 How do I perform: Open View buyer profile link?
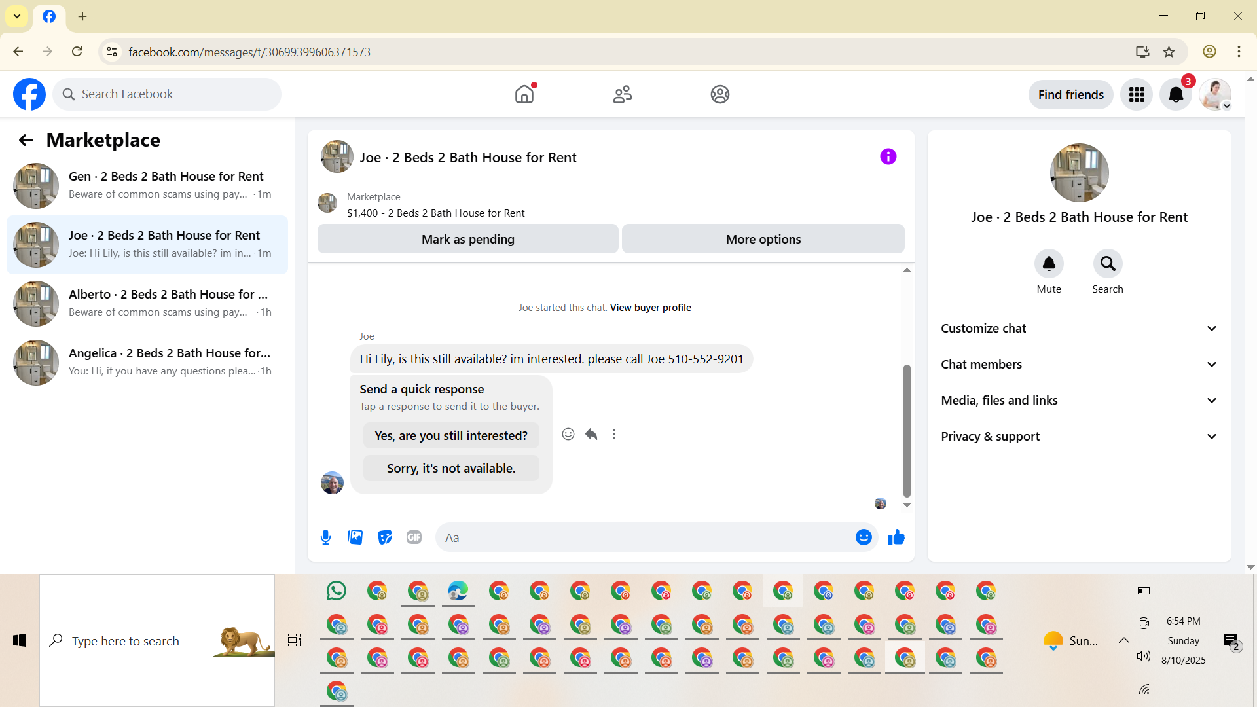point(650,308)
